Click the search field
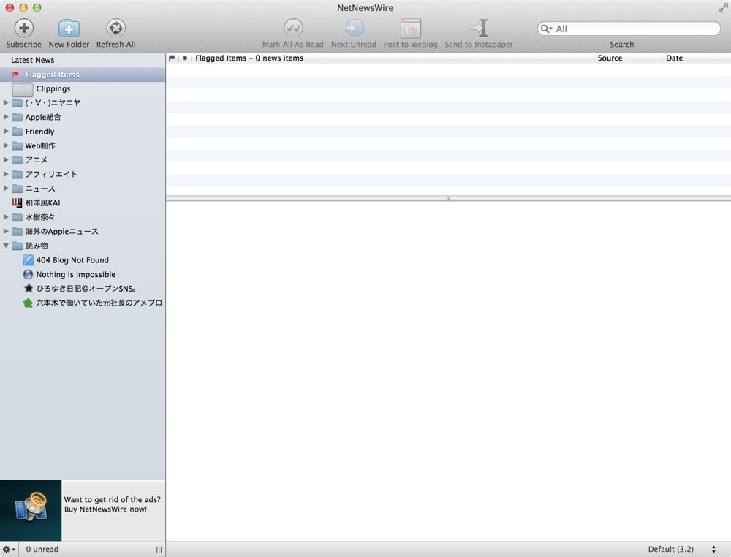This screenshot has height=557, width=731. [x=629, y=29]
